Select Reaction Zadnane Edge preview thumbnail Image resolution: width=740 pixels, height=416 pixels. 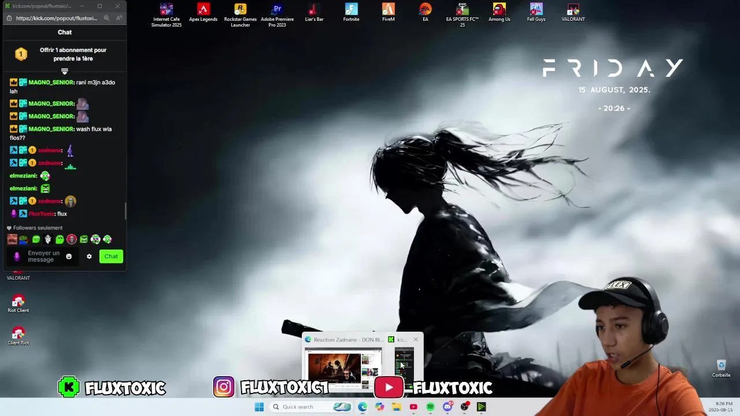pyautogui.click(x=343, y=368)
